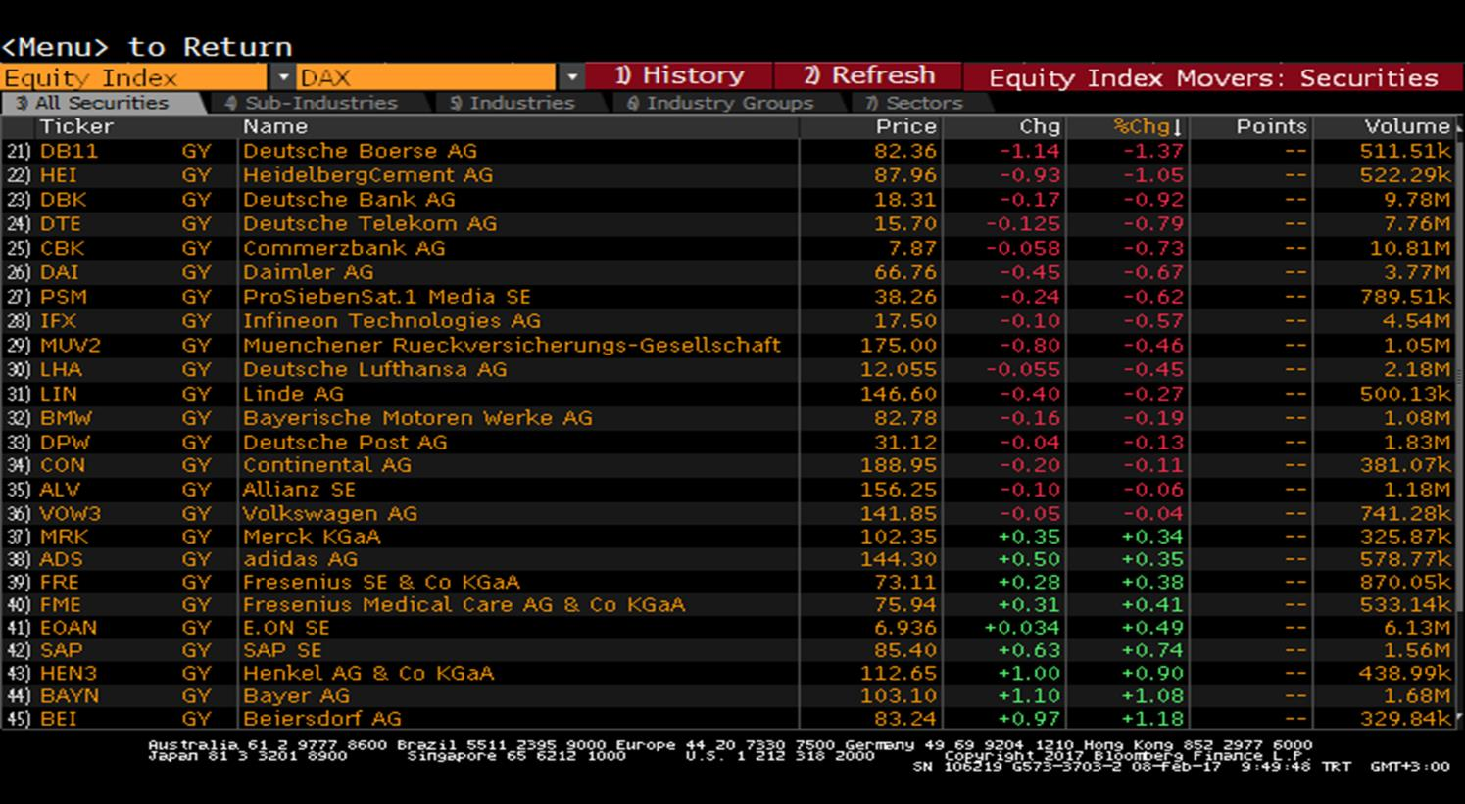
Task: Click the DAX index input field
Action: [x=427, y=77]
